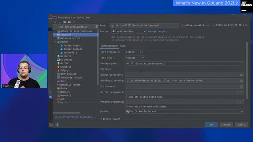The image size is (253, 142).
Task: Switch to the Logs tab
Action: pyautogui.click(x=123, y=46)
